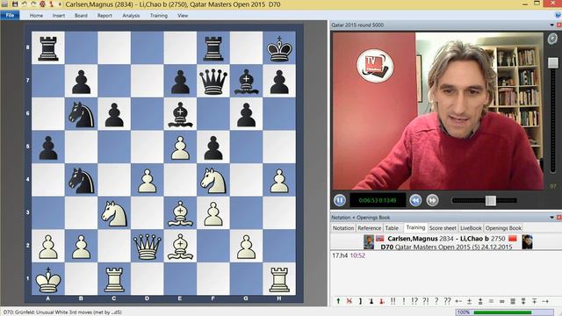Undo the last action in title bar
Viewport: 562px width, 316px height.
24,4
